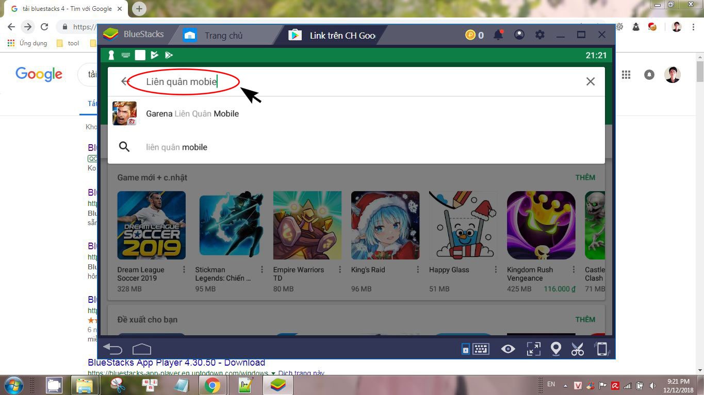The image size is (704, 395).
Task: Open BlueStacks notifications bell
Action: [498, 35]
